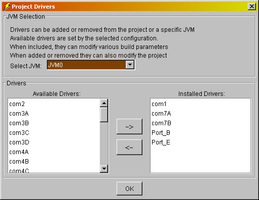Select com7B in Installed Drivers
This screenshot has height=200, width=259.
pyautogui.click(x=200, y=123)
